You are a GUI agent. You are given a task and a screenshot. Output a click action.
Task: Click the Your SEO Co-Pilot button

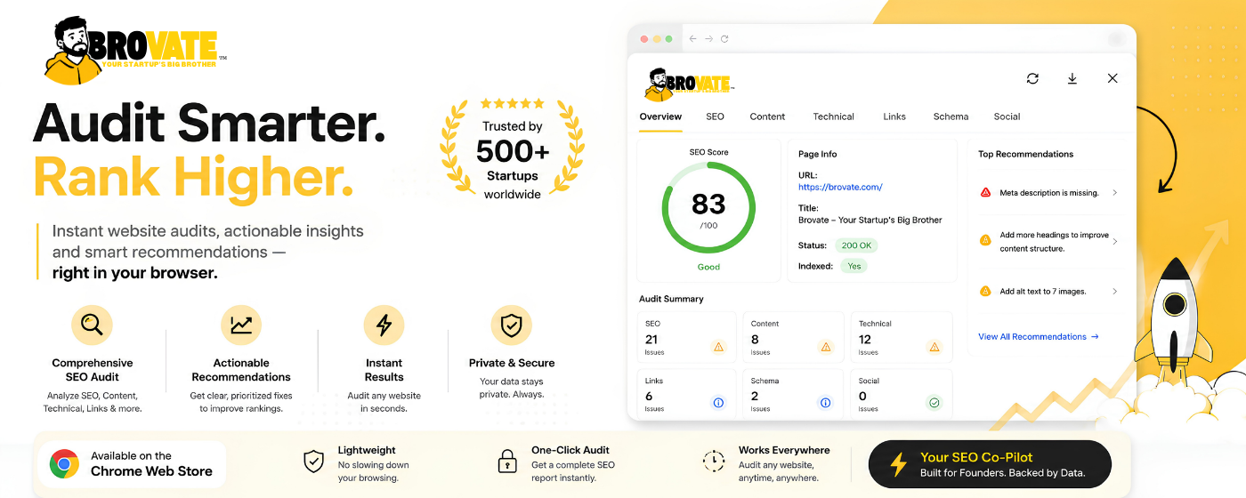tap(990, 464)
